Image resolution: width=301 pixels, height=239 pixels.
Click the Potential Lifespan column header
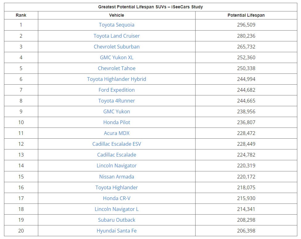tap(246, 15)
